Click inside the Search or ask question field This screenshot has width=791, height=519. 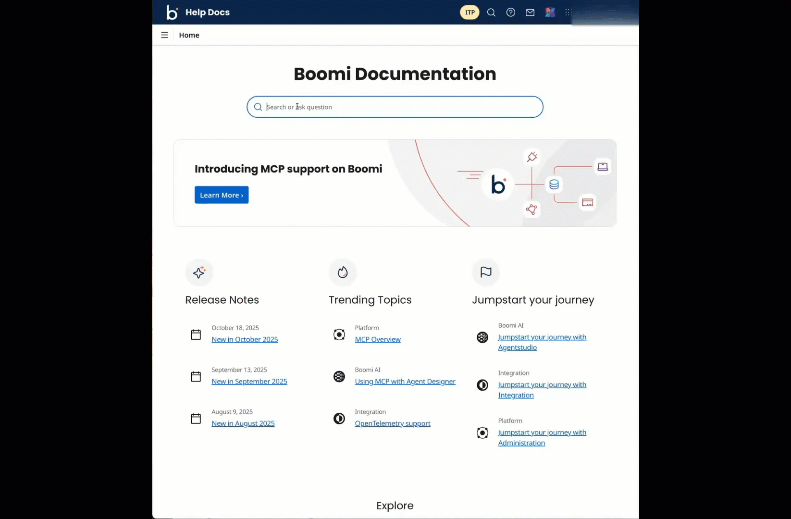click(x=394, y=107)
